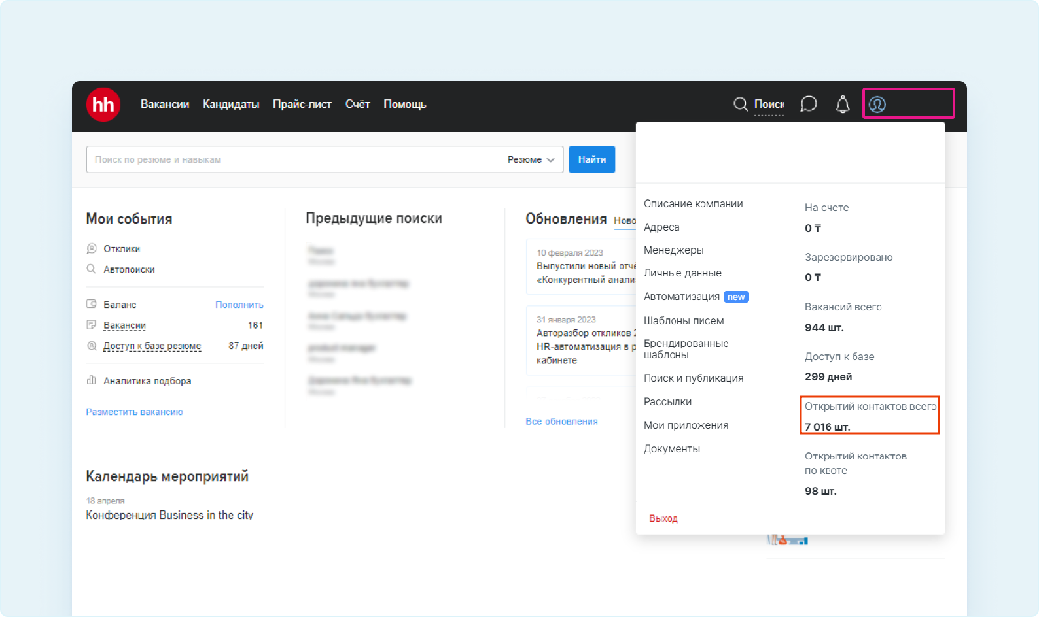Open the Резюме dropdown in search bar

tap(531, 159)
